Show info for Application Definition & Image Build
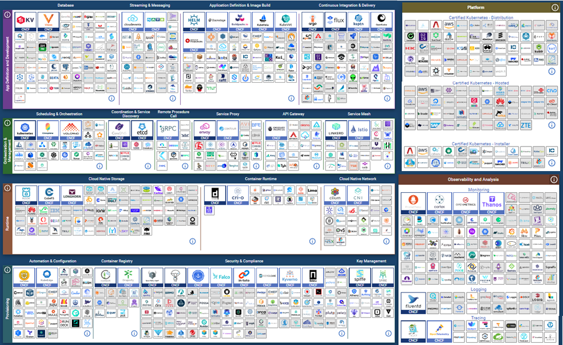Screen dimensions: 563x345 (291, 98)
